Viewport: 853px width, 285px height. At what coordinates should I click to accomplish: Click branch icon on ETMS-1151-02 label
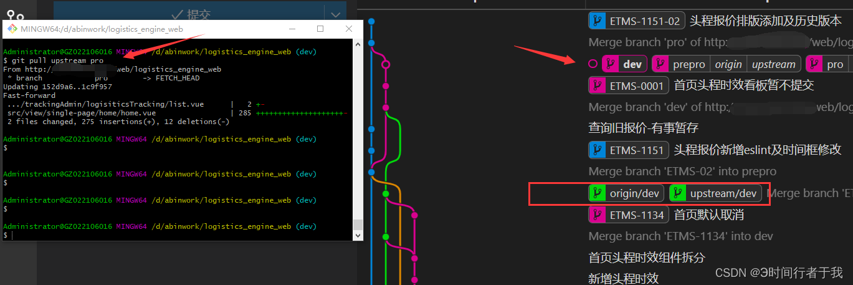tap(597, 21)
